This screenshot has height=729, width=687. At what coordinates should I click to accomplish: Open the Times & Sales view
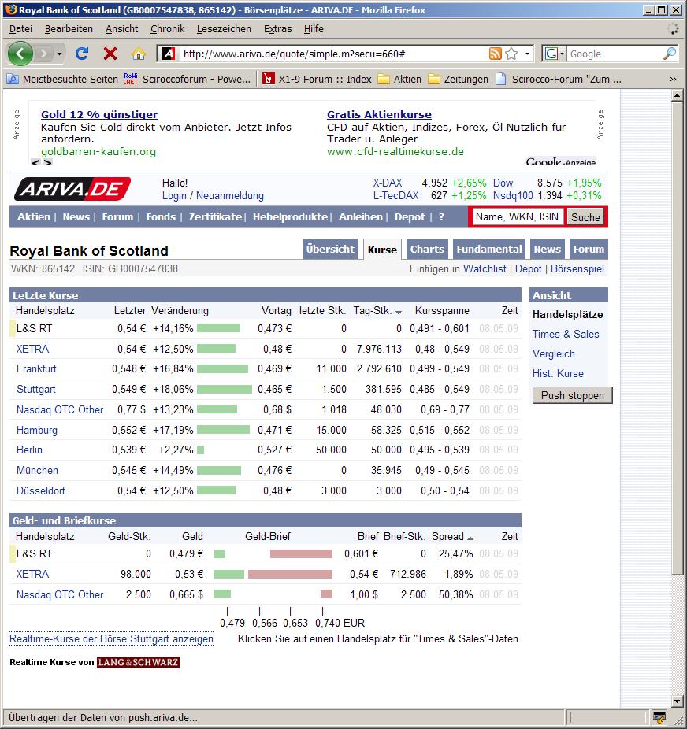click(x=566, y=335)
